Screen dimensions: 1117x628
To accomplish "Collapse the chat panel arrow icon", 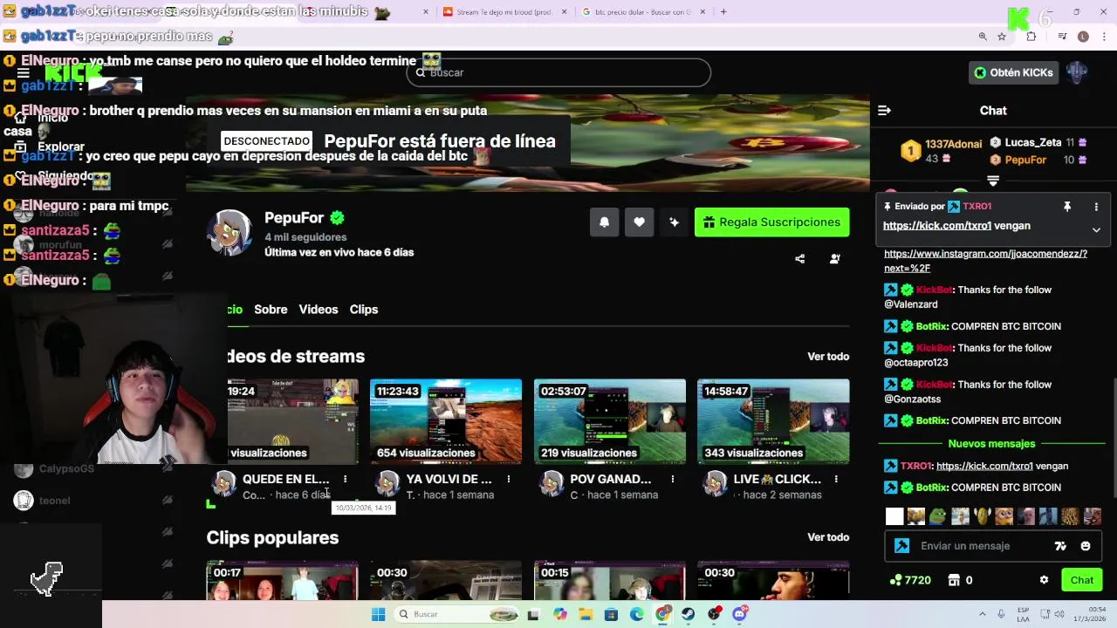I will tap(884, 111).
